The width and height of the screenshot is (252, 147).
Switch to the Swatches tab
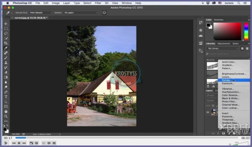coord(219,20)
